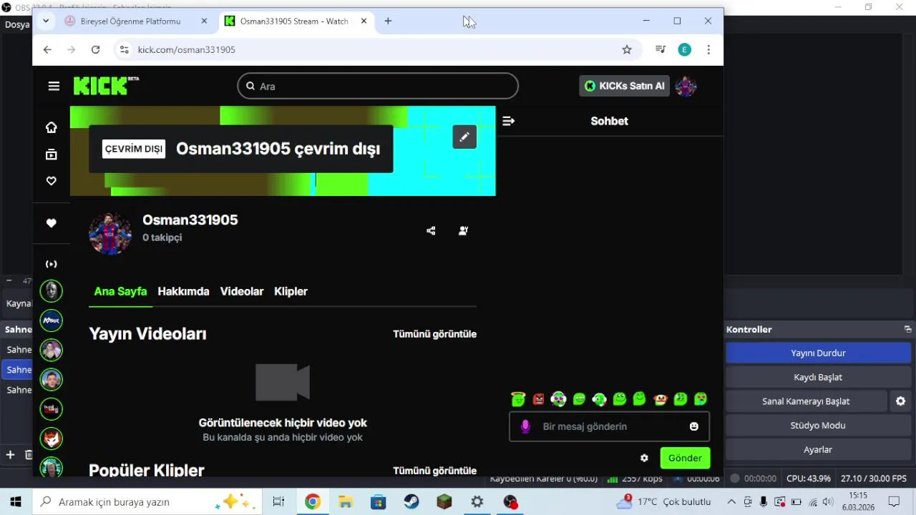
Task: Undock the Kontroller panel in OBS
Action: click(x=907, y=330)
